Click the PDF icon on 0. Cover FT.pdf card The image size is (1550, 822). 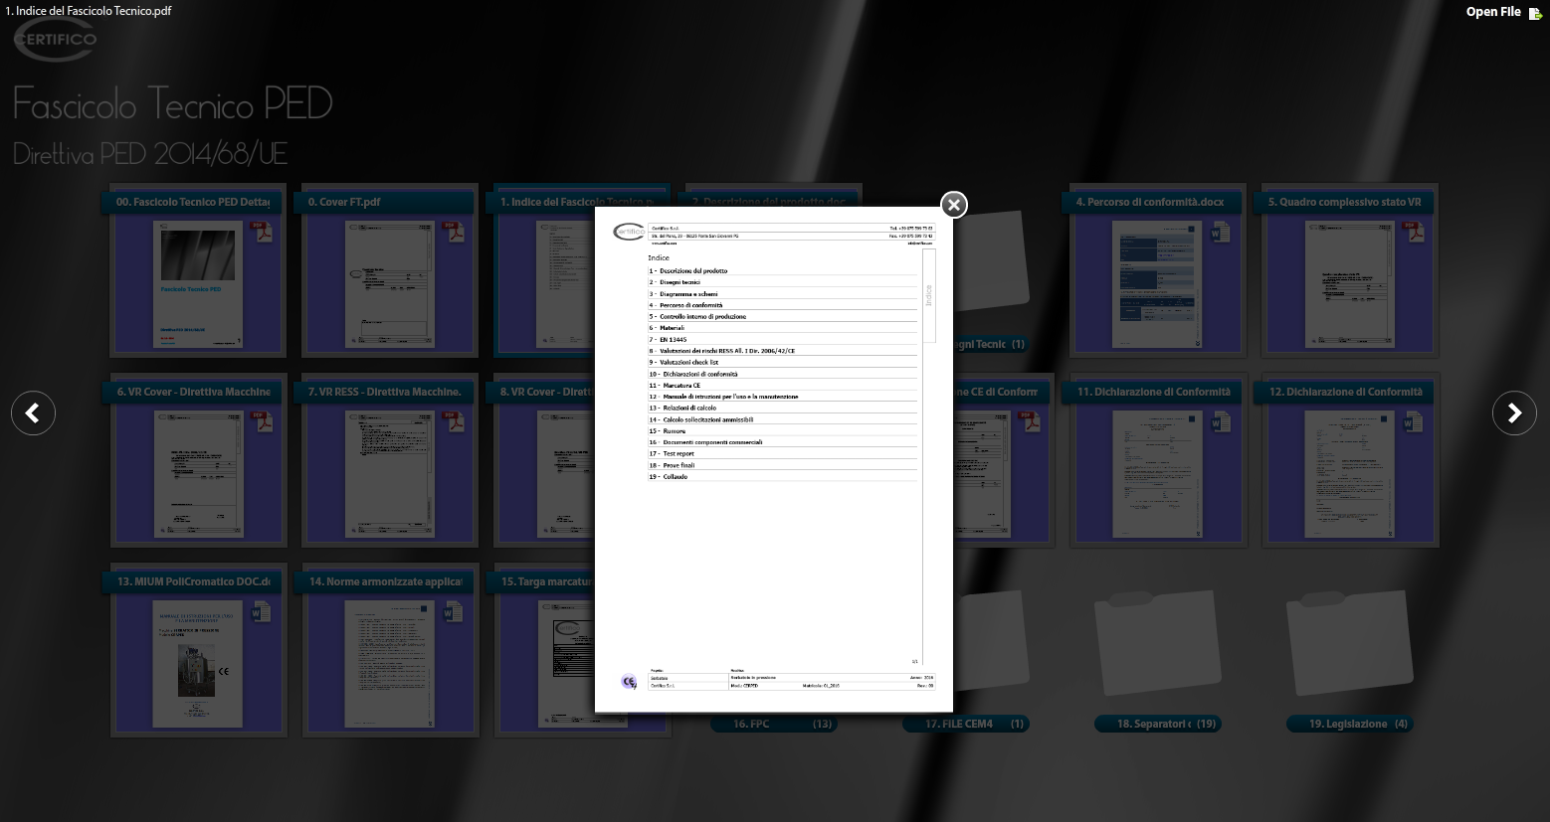click(x=454, y=232)
